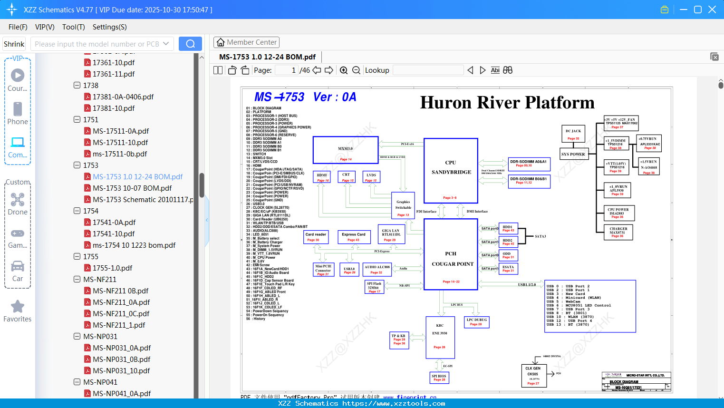Open the model number dropdown
This screenshot has height=408, width=724.
coord(166,44)
